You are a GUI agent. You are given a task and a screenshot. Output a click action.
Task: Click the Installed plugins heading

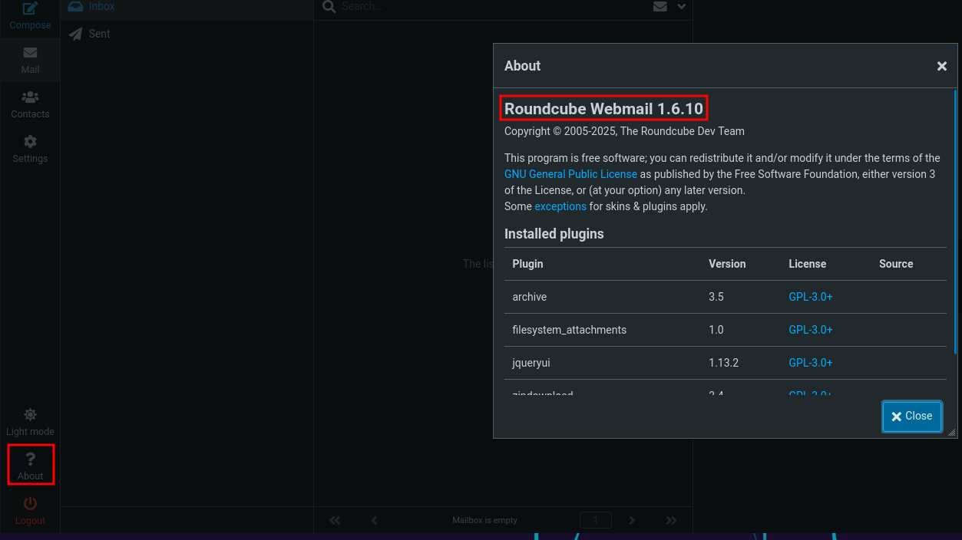coord(554,234)
